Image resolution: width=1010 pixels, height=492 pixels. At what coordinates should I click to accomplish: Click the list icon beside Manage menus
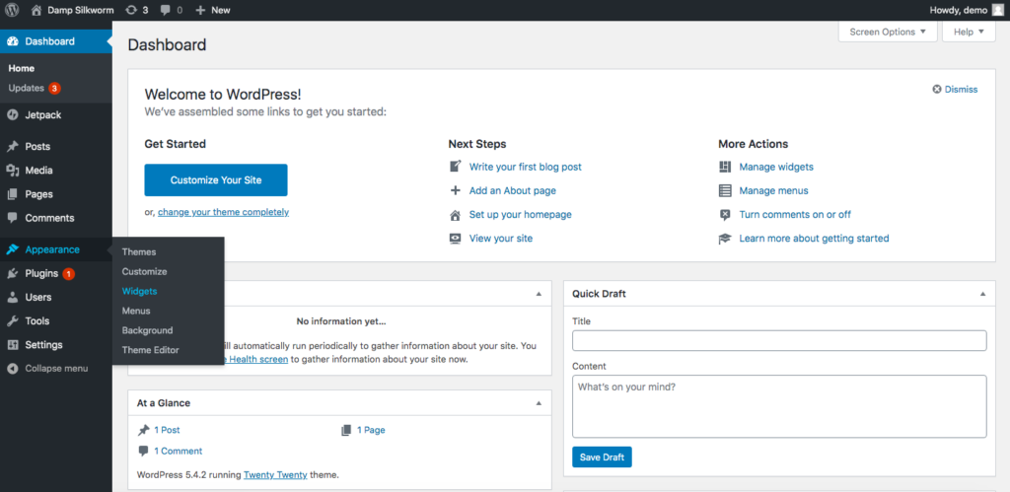725,190
